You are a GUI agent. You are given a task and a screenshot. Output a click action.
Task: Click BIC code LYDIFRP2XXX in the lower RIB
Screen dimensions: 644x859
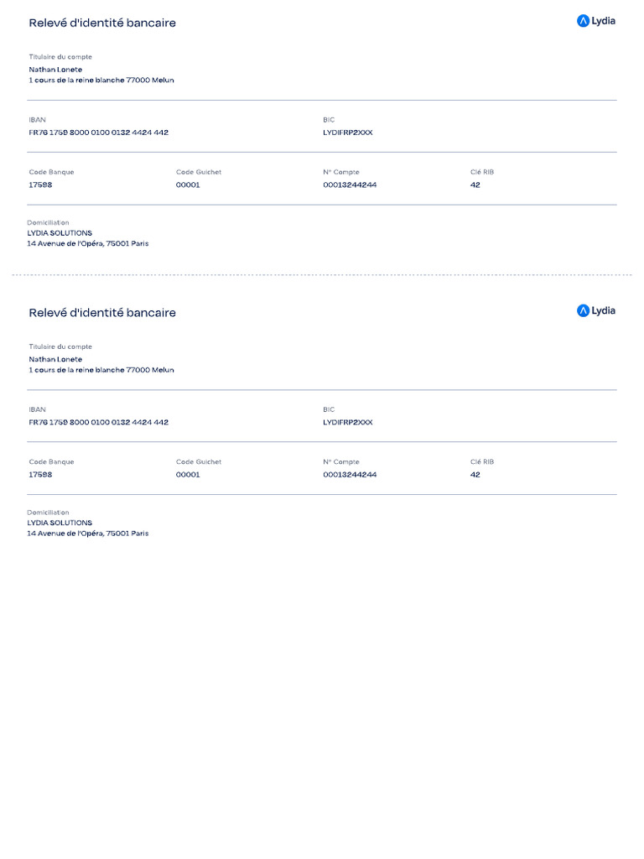click(x=347, y=422)
